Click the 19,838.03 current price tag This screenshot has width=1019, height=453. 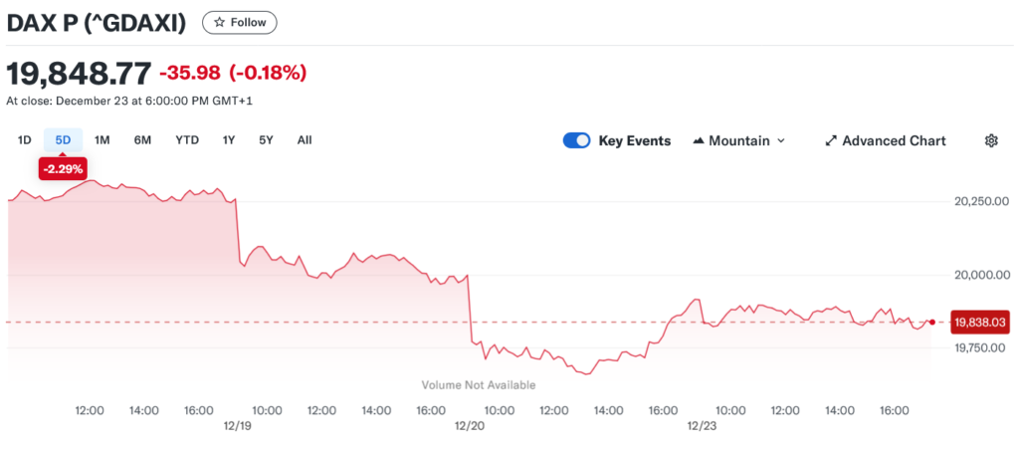coord(981,322)
